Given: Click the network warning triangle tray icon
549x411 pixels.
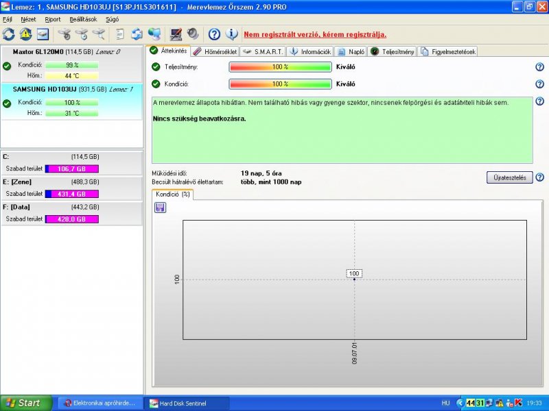Looking at the screenshot, I should coord(500,403).
